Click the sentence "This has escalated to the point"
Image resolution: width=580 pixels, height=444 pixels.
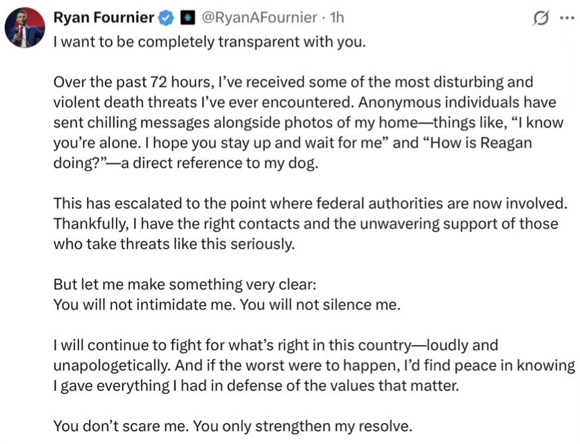coord(310,204)
